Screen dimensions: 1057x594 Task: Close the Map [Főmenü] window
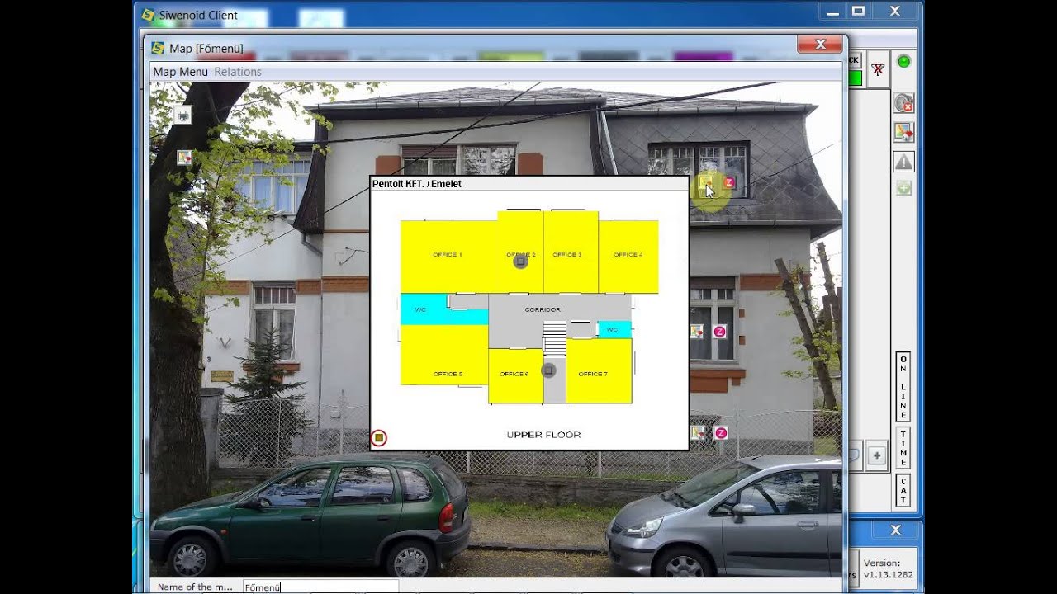click(x=820, y=45)
